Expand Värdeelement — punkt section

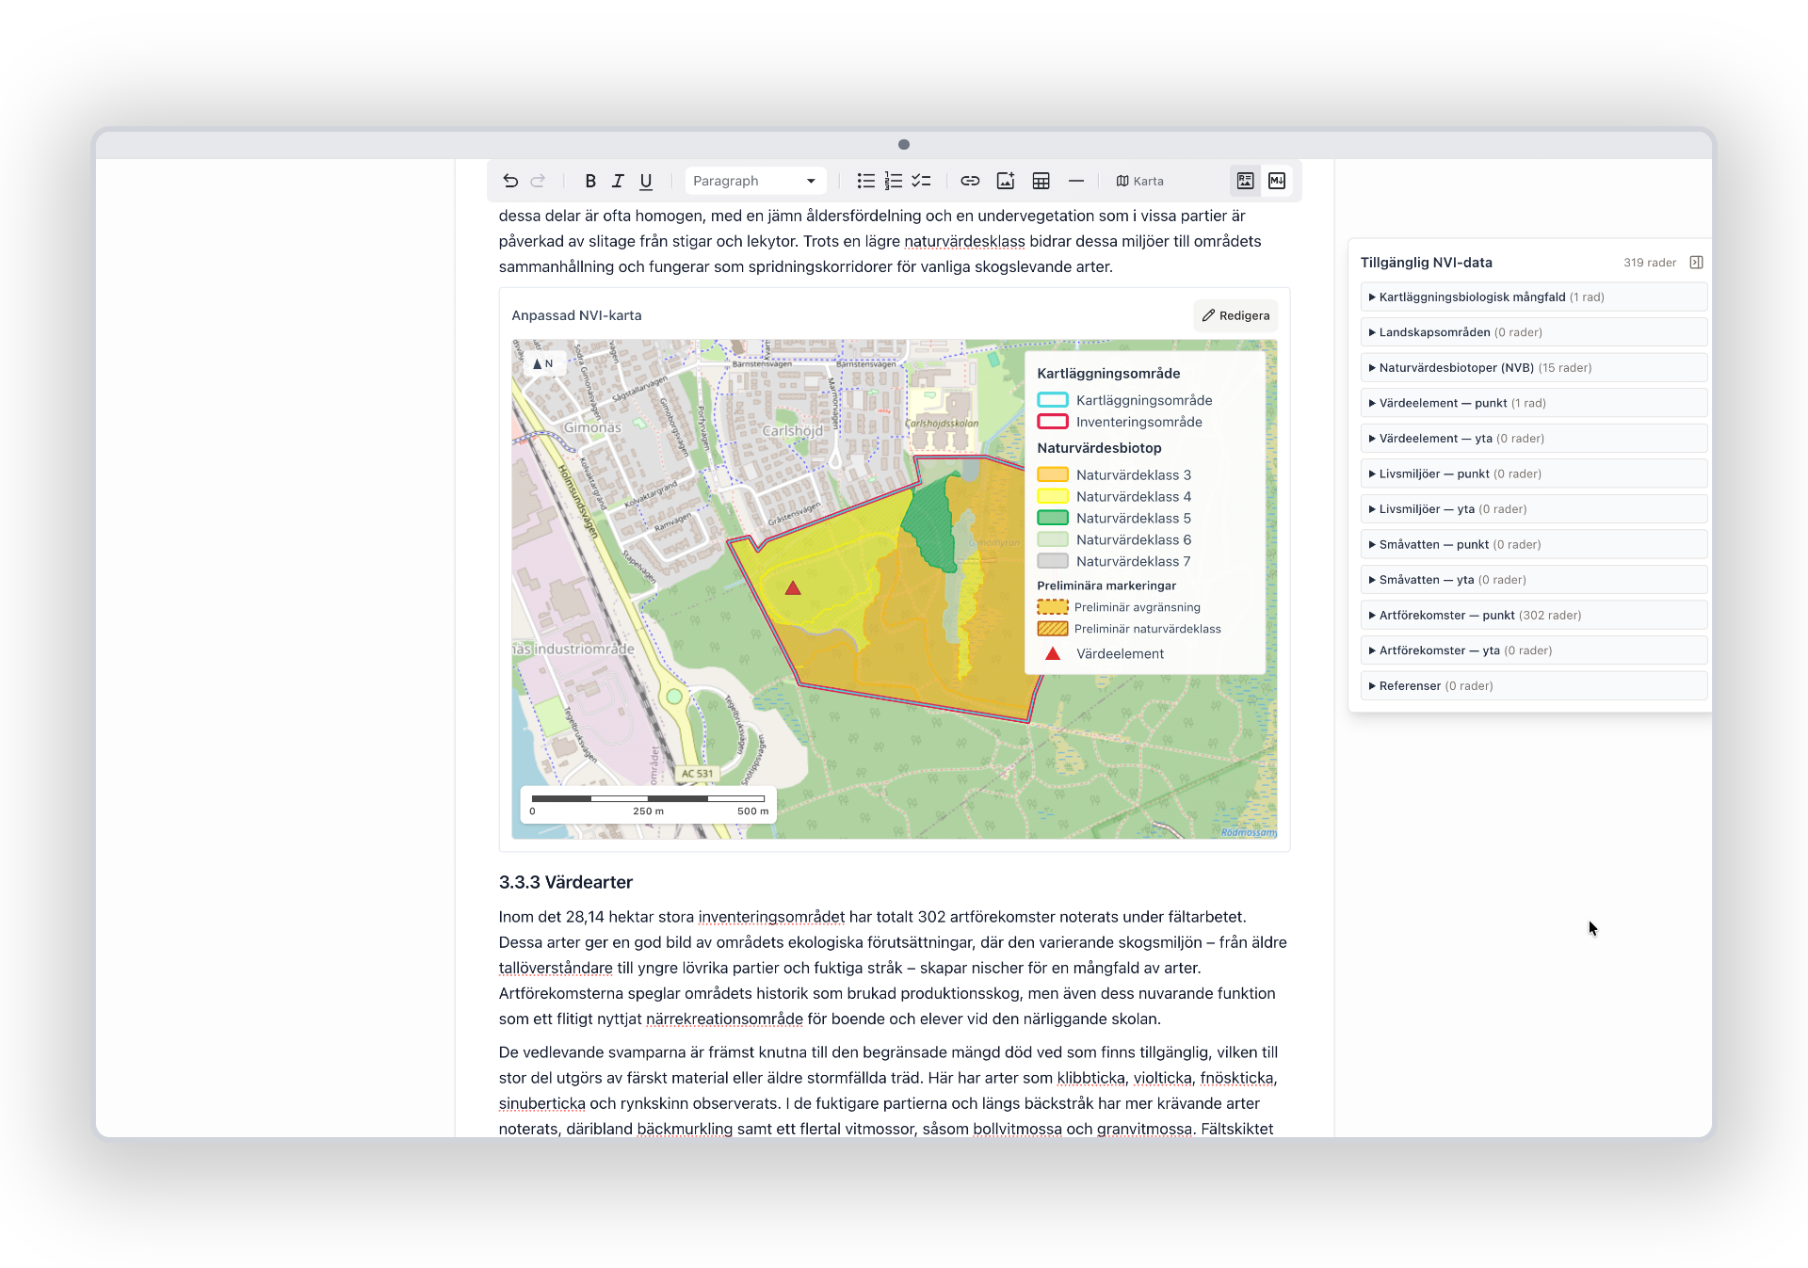pos(1533,403)
